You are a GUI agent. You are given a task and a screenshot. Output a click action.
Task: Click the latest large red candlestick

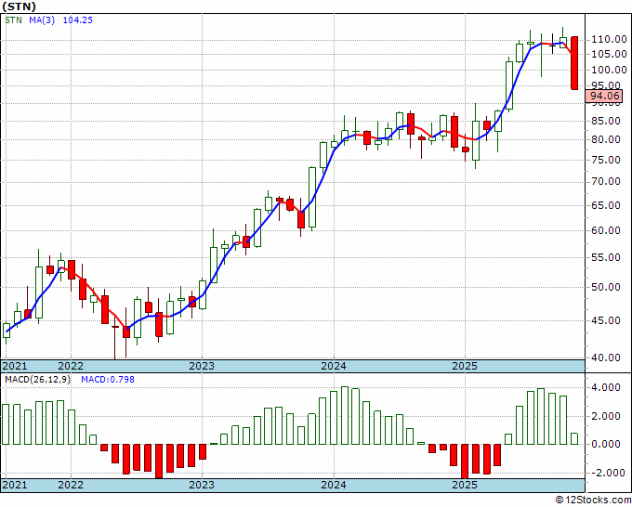click(x=574, y=63)
